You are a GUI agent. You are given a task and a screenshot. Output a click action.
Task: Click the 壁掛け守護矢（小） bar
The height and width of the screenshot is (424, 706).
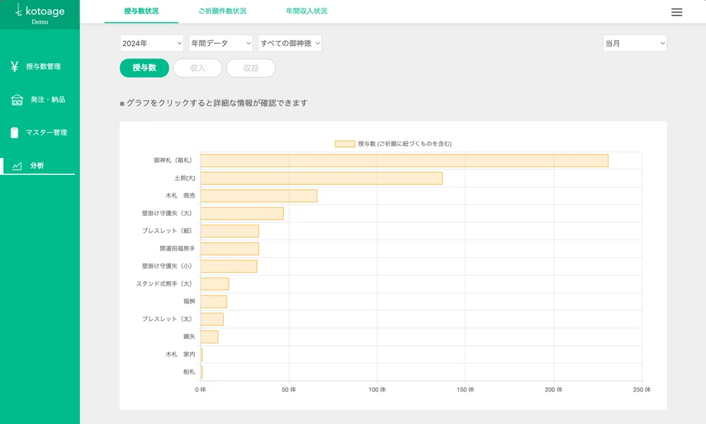tap(229, 266)
